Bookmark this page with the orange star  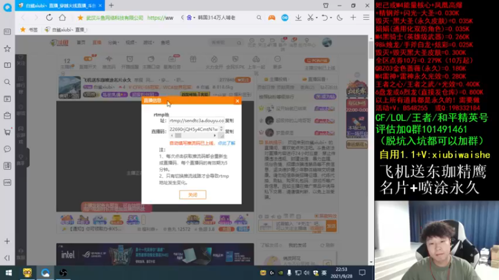coord(80,18)
